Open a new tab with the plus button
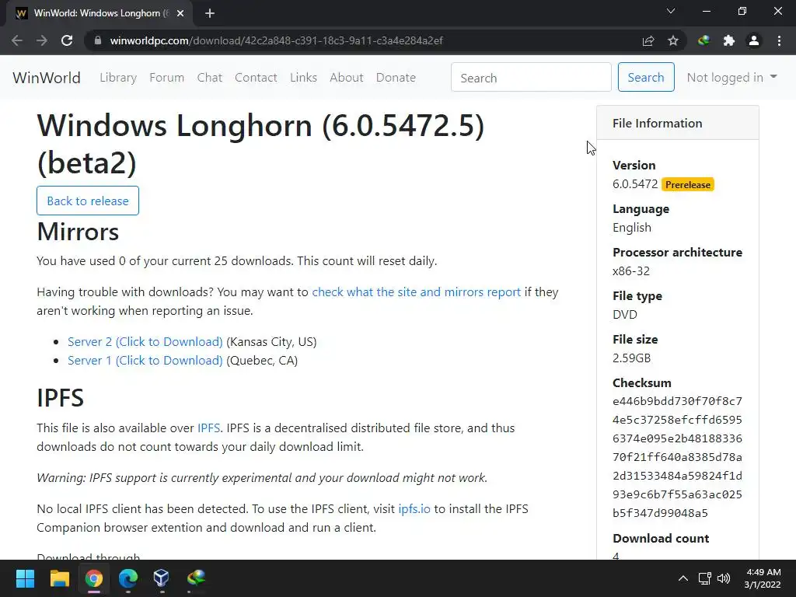The height and width of the screenshot is (597, 796). click(x=210, y=13)
